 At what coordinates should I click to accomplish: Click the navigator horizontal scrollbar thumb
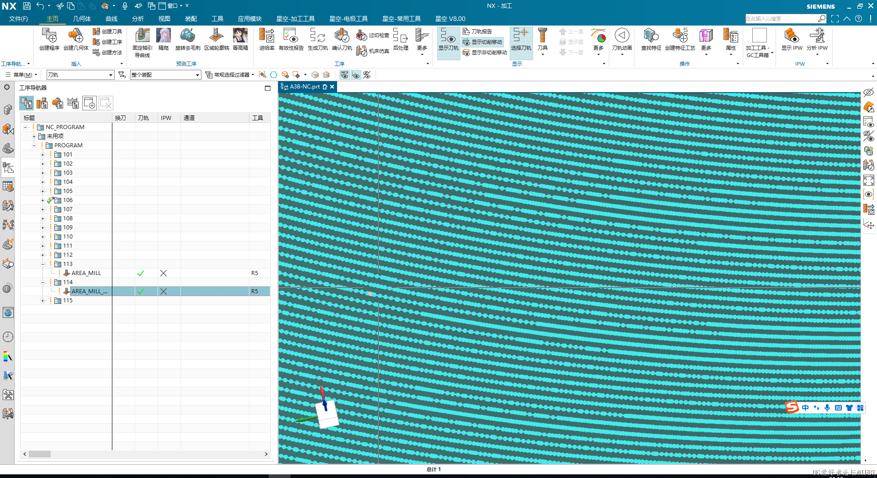click(40, 454)
